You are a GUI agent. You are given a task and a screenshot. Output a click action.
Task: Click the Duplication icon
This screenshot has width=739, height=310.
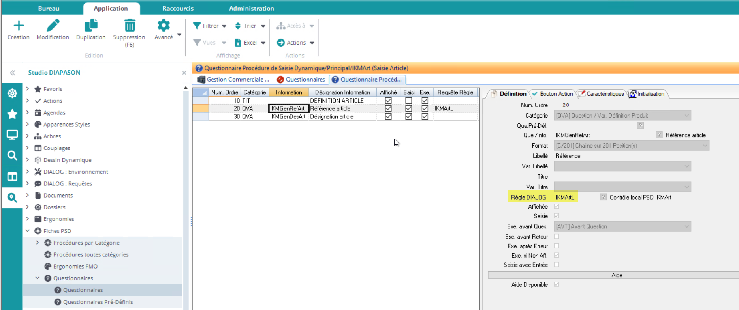91,26
